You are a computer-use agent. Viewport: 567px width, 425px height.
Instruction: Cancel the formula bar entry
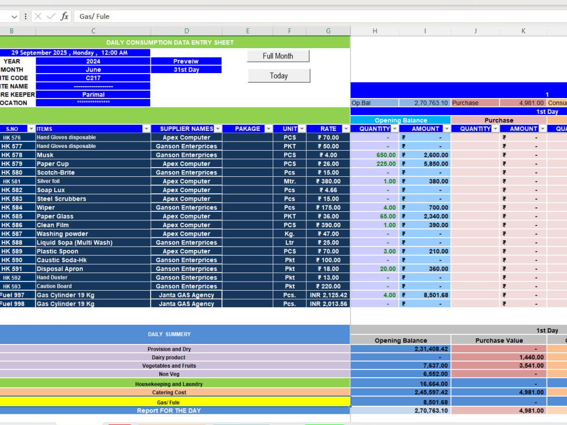coord(38,16)
